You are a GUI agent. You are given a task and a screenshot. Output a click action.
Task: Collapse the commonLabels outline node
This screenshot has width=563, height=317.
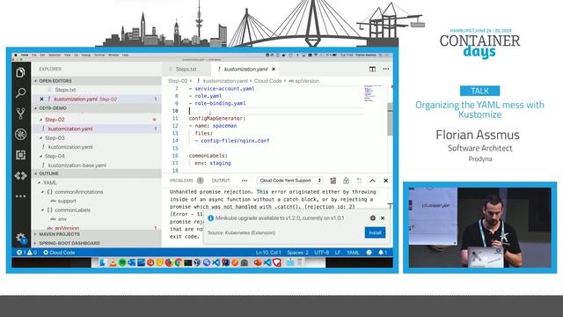(42, 210)
